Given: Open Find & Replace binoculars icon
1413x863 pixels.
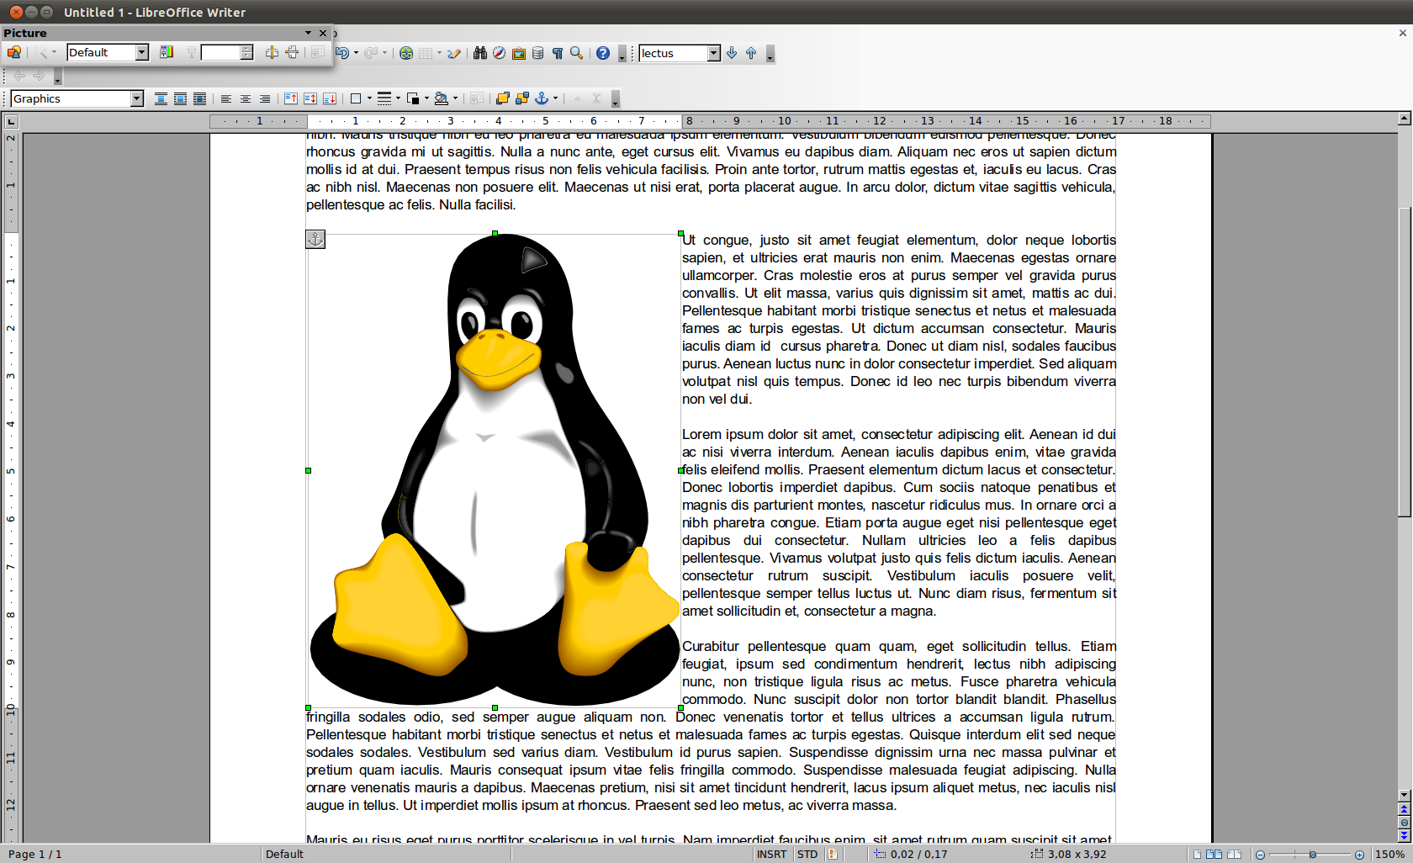Looking at the screenshot, I should (x=480, y=53).
